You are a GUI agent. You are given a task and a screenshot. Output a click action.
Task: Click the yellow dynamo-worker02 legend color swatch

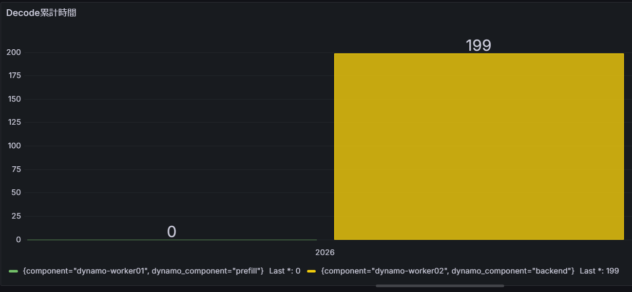[312, 270]
